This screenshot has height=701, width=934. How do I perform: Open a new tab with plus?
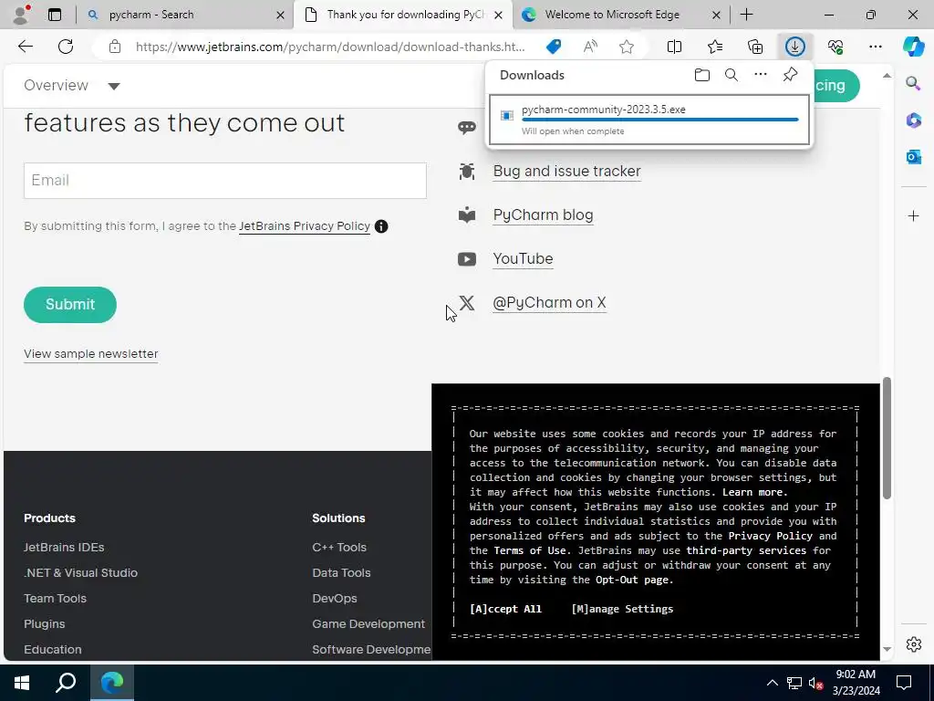[746, 15]
